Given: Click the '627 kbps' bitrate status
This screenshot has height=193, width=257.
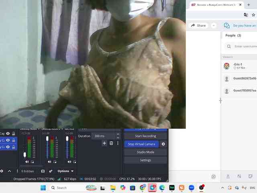Looking at the screenshot, I should 70,179.
